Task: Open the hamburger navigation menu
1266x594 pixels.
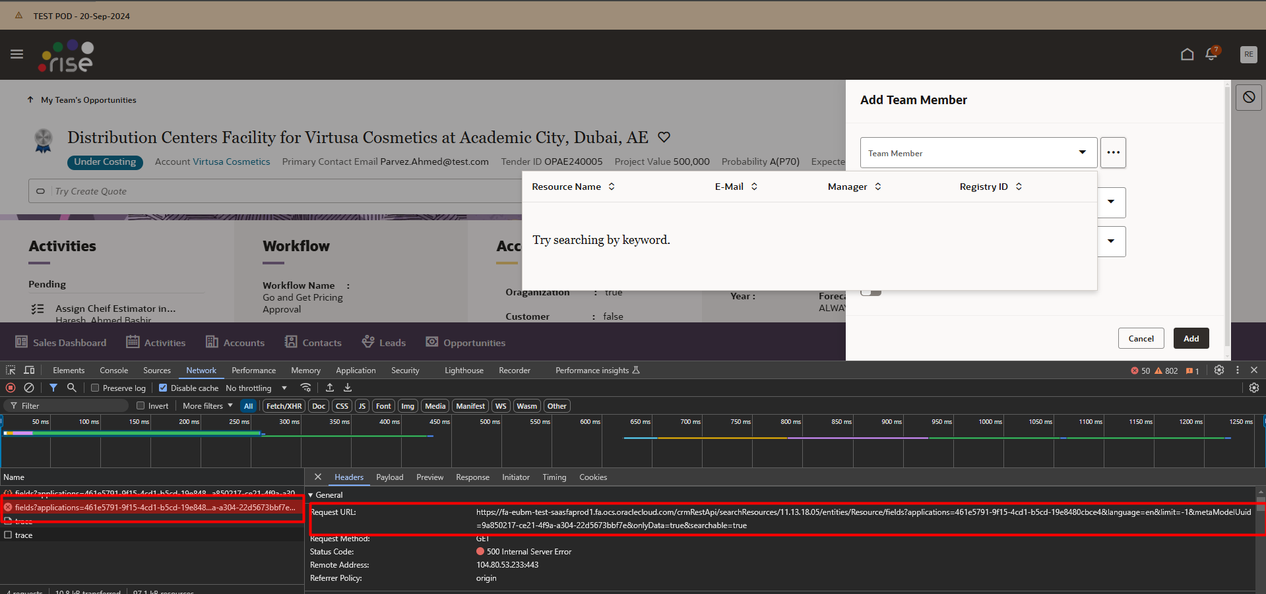Action: coord(17,54)
